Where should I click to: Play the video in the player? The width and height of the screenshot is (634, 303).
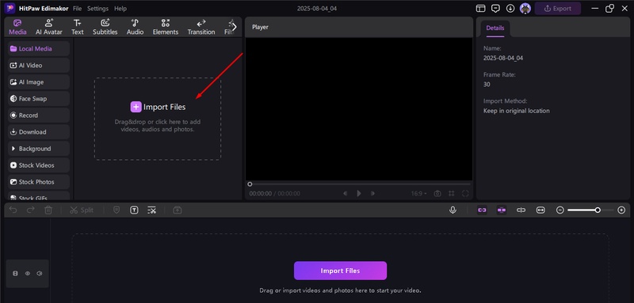tap(359, 194)
